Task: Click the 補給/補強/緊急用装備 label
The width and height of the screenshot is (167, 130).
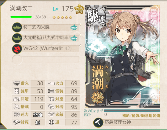Action: coord(141,115)
